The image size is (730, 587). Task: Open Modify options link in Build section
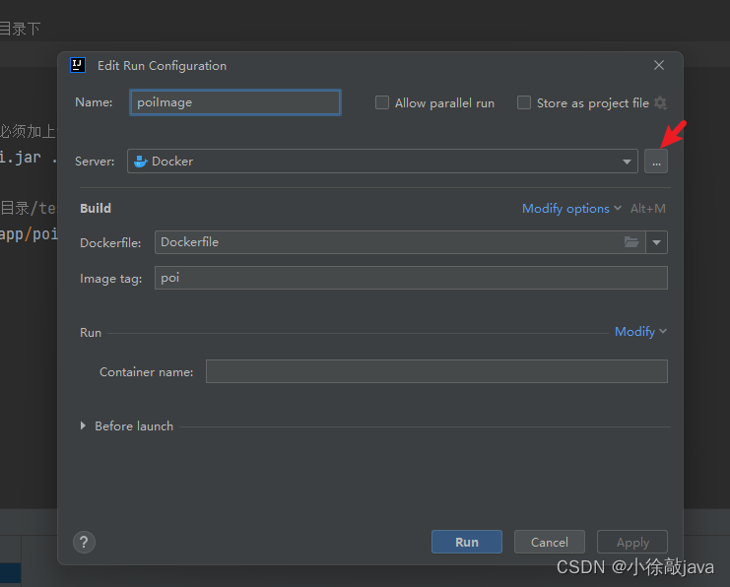tap(571, 209)
